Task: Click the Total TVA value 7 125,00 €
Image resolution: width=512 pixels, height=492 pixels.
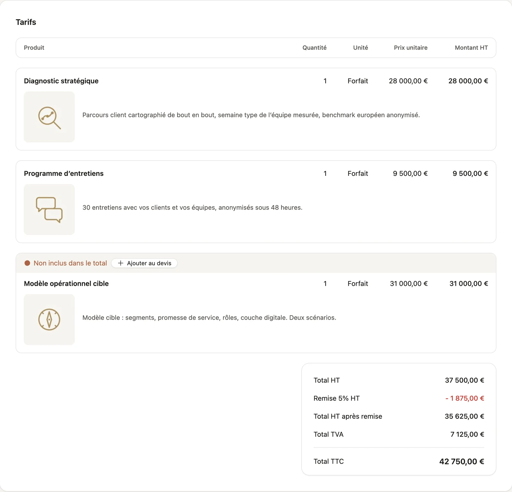Action: (x=467, y=434)
